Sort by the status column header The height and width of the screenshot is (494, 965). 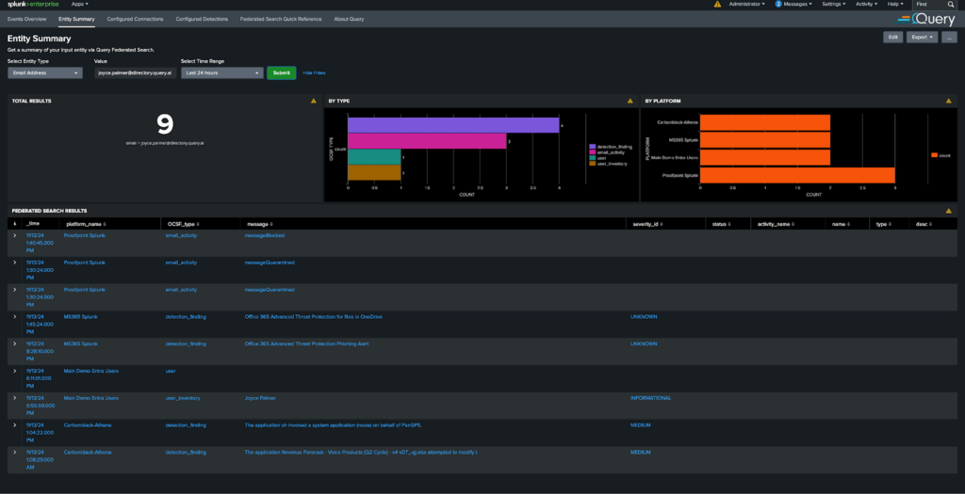(721, 224)
